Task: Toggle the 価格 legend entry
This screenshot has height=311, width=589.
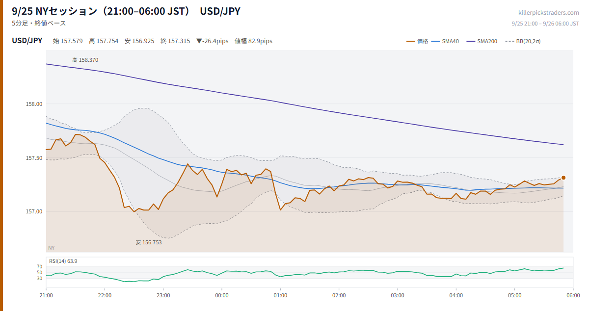Action: point(417,41)
